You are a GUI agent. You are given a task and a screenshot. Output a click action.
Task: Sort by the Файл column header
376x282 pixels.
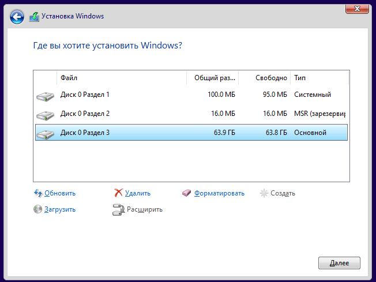pos(122,78)
